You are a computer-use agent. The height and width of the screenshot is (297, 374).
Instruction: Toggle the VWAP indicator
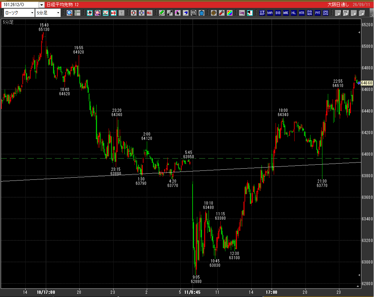(x=262, y=13)
